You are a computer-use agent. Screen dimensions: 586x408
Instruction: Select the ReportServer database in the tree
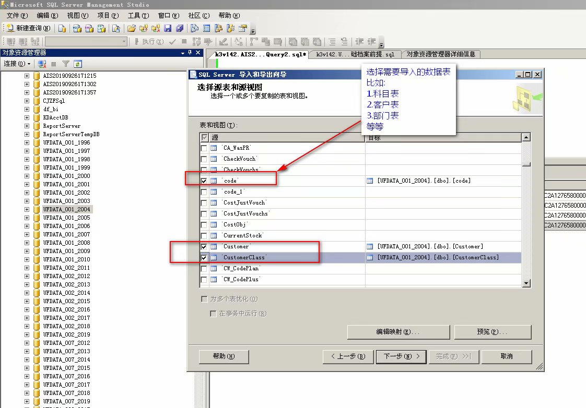coord(62,126)
